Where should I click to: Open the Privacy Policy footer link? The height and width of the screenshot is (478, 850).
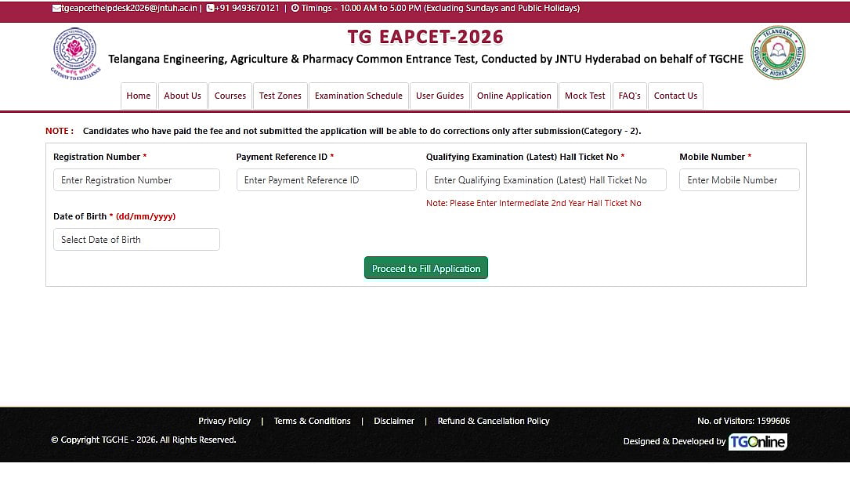coord(224,421)
